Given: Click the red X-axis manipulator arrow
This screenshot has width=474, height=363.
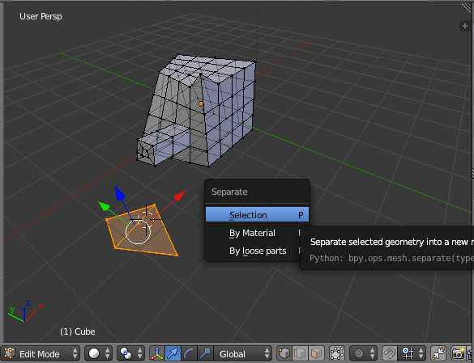Looking at the screenshot, I should click(x=180, y=196).
